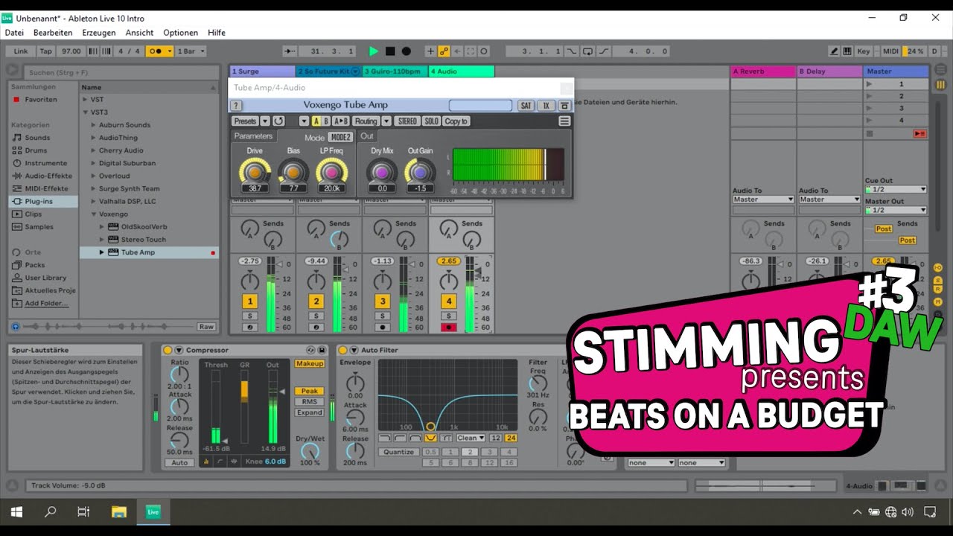Open File Explorer from the taskbar

pos(119,511)
